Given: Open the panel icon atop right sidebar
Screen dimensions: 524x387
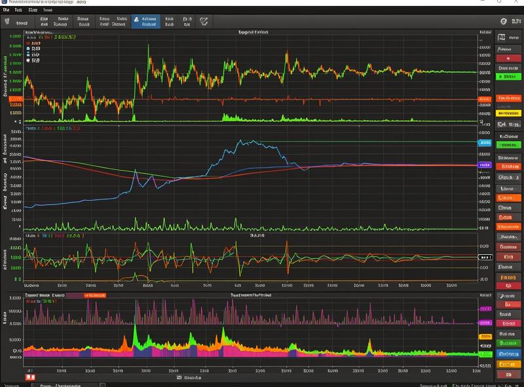Looking at the screenshot, I should 502,37.
